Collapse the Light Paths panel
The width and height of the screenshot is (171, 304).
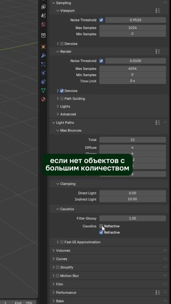[54, 123]
